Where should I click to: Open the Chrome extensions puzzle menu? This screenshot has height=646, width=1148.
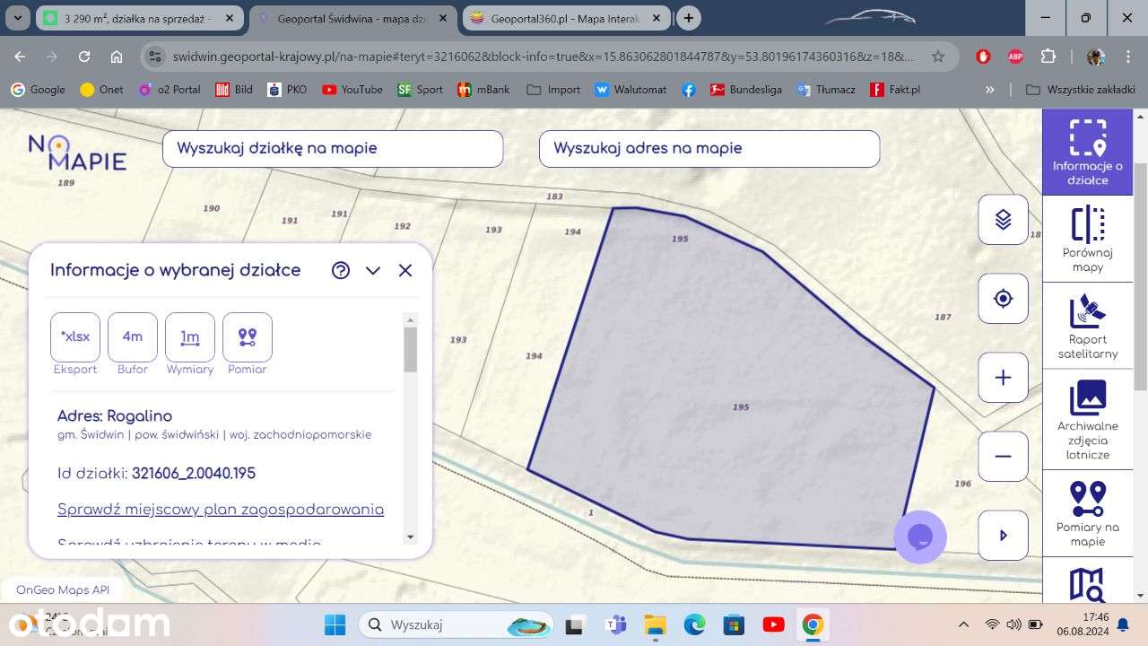pos(1048,57)
